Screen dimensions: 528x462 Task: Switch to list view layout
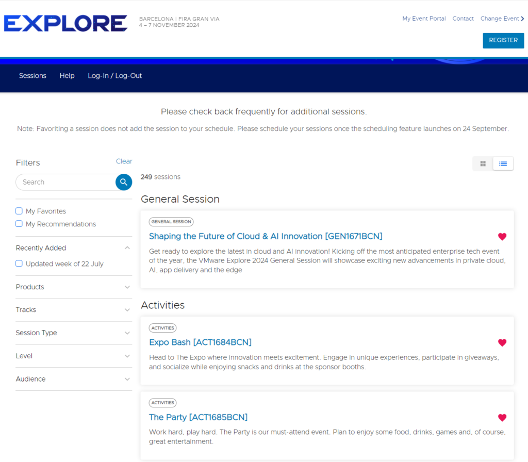(503, 163)
